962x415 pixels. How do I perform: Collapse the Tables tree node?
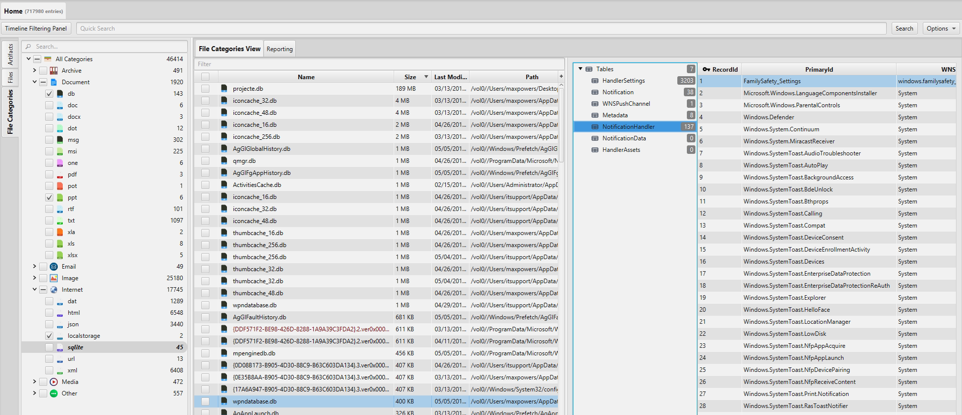[x=580, y=69]
